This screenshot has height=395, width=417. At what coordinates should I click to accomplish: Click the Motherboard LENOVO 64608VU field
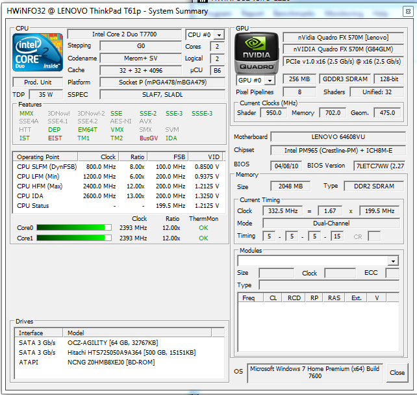pos(338,136)
